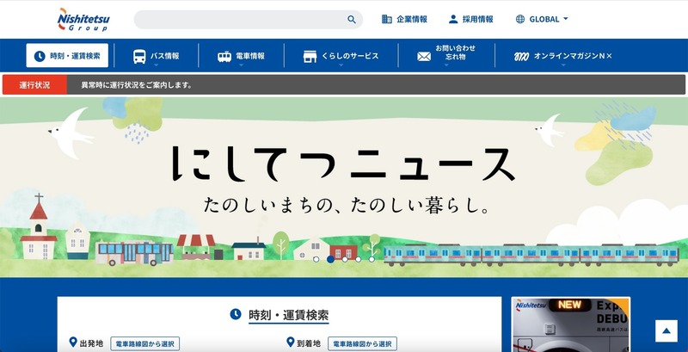The height and width of the screenshot is (352, 688).
Task: Click the 採用情報 person icon
Action: pyautogui.click(x=453, y=19)
